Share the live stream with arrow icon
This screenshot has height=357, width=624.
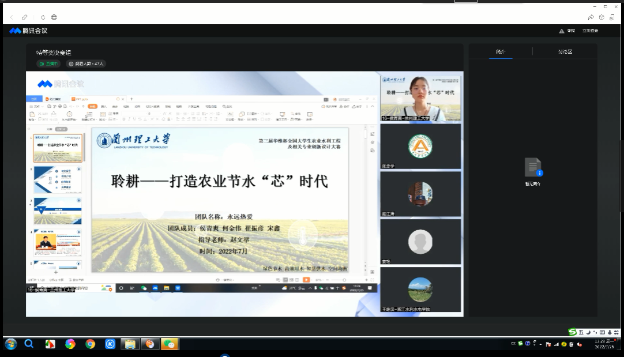pyautogui.click(x=591, y=17)
